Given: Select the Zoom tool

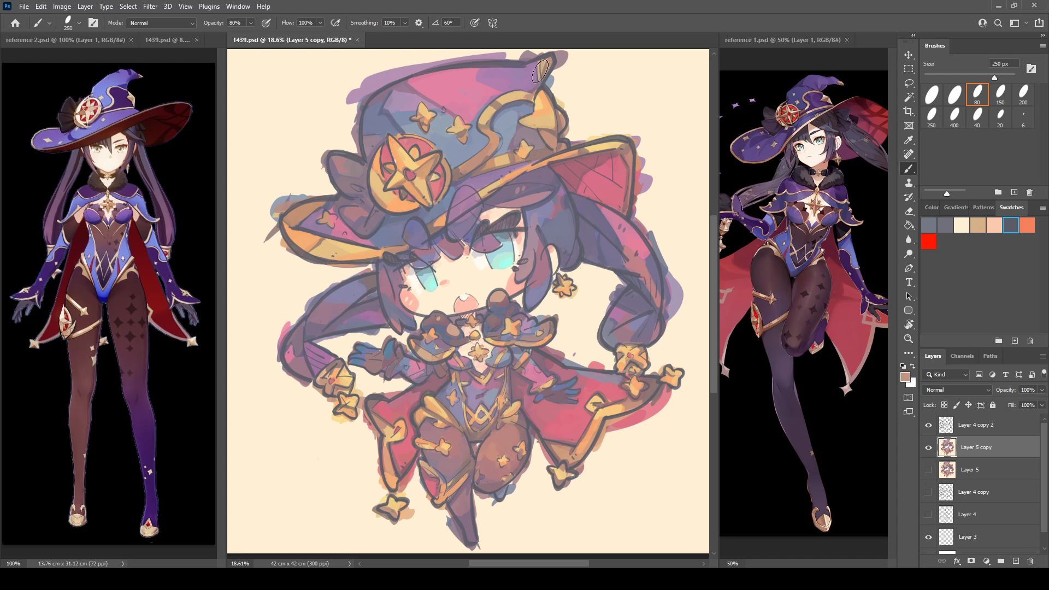Looking at the screenshot, I should click(x=909, y=339).
